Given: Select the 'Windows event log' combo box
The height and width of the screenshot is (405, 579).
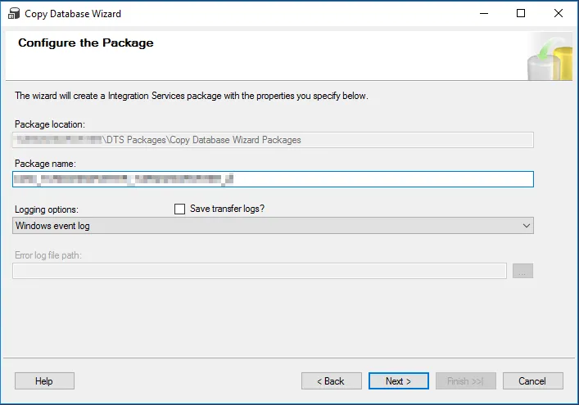Looking at the screenshot, I should [262, 226].
